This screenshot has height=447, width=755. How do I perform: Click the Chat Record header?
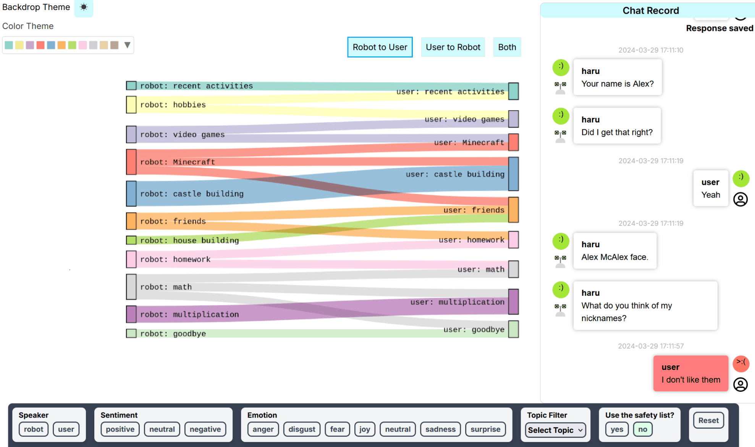(651, 10)
